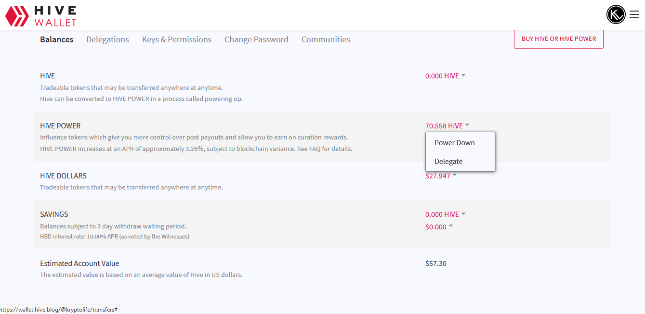Open the Communities tab
This screenshot has width=645, height=314.
tap(326, 39)
